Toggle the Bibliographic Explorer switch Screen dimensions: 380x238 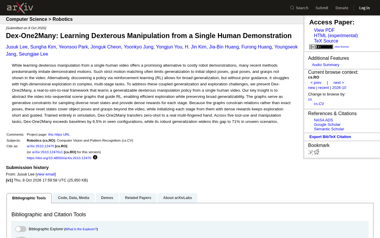pos(21,229)
